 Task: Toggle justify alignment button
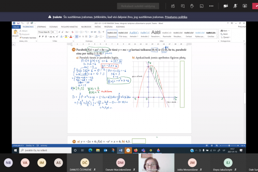coord(86,37)
